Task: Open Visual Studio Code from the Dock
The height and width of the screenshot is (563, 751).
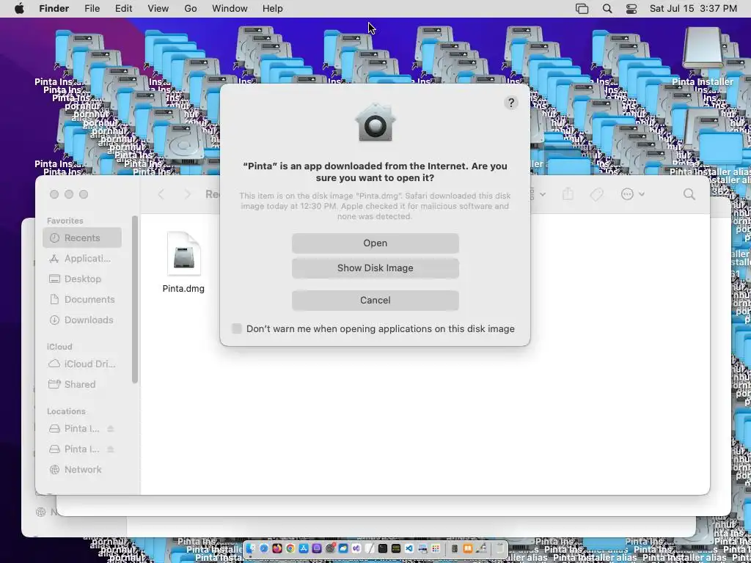Action: pos(409,548)
